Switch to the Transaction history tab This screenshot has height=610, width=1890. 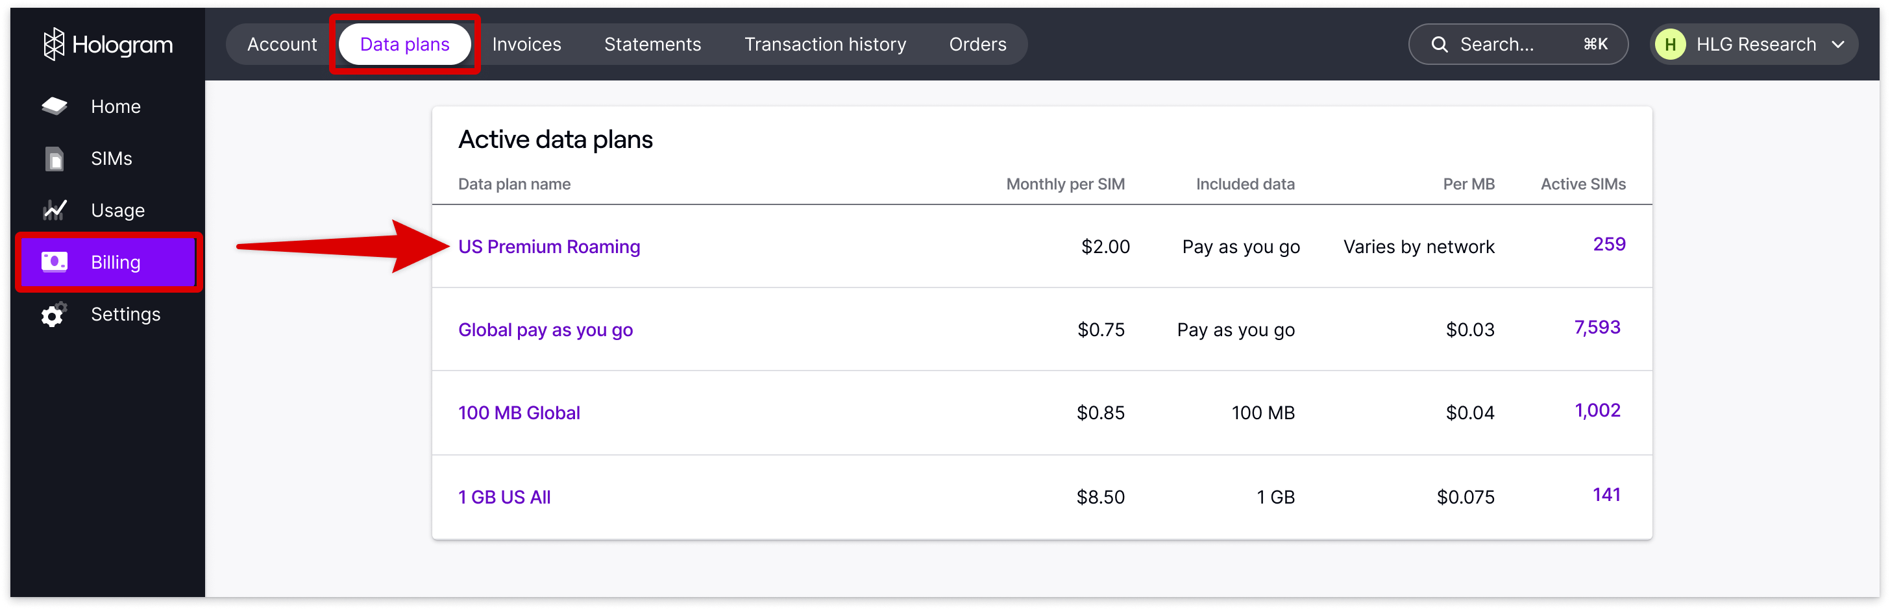coord(825,44)
